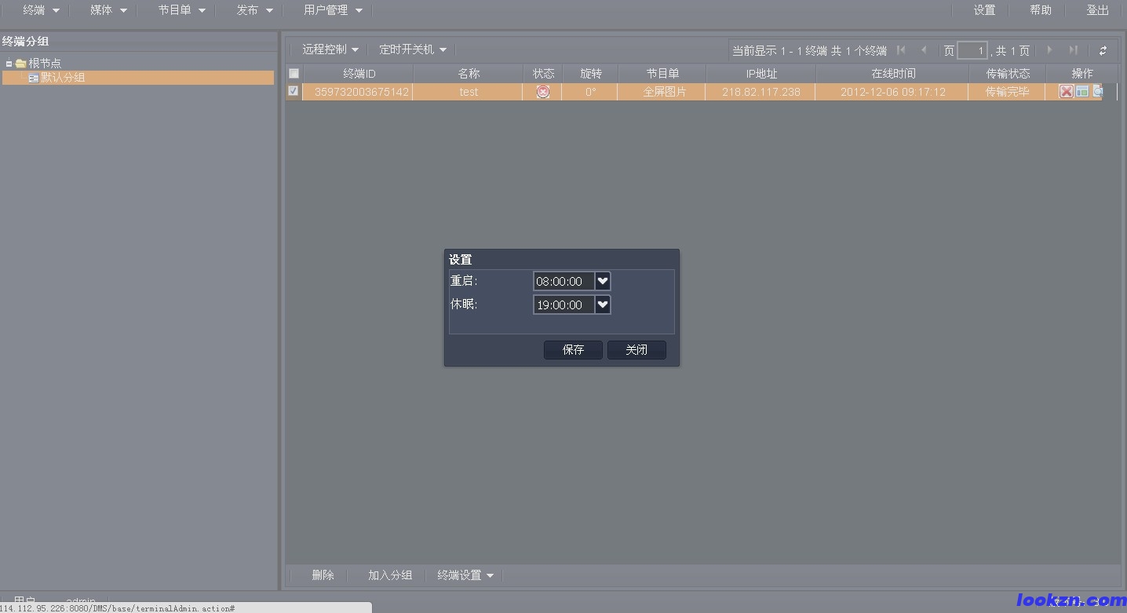
Task: Click the offline status icon for terminal test
Action: (542, 91)
